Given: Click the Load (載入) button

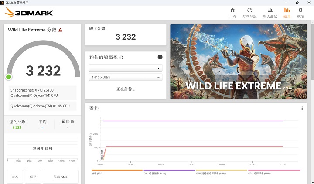Looking at the screenshot, I should click(15, 177).
